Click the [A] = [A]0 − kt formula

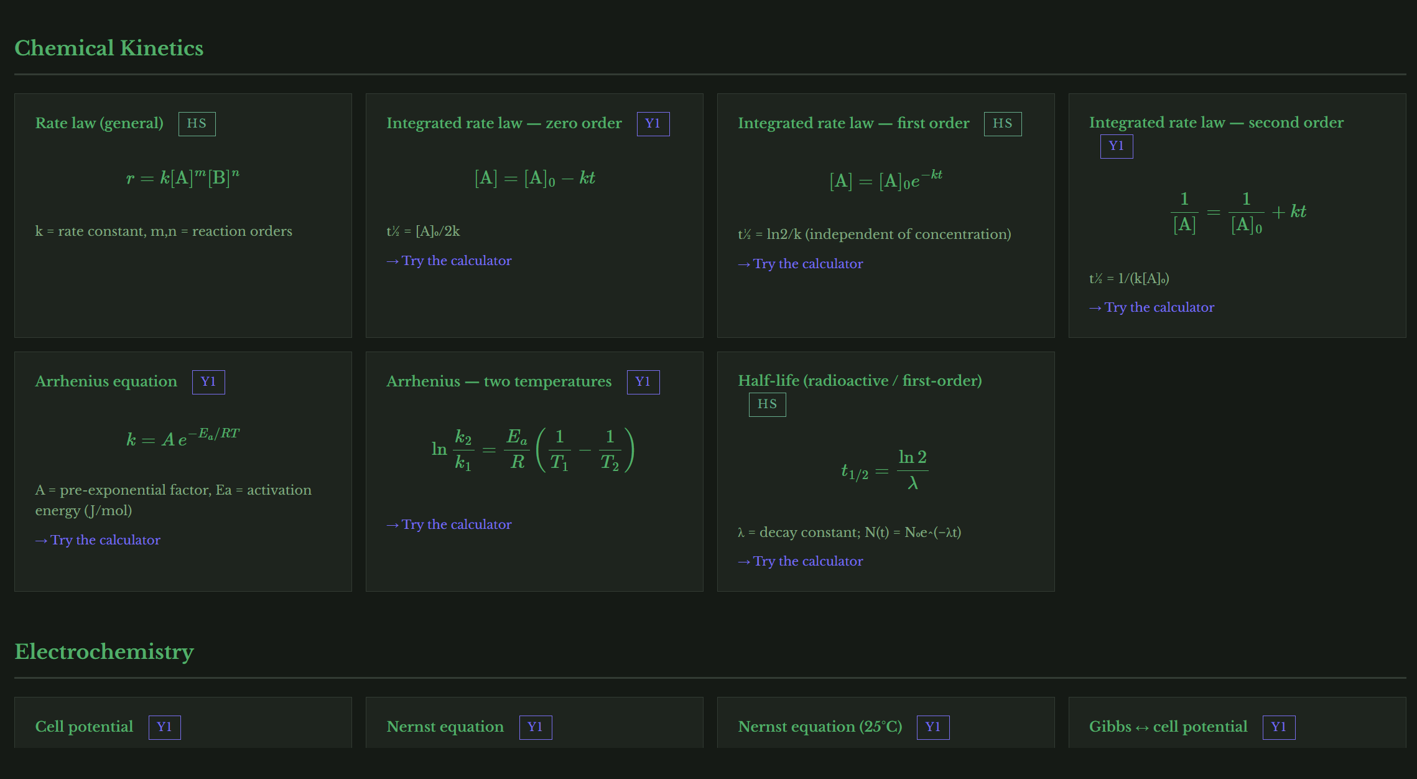click(534, 179)
